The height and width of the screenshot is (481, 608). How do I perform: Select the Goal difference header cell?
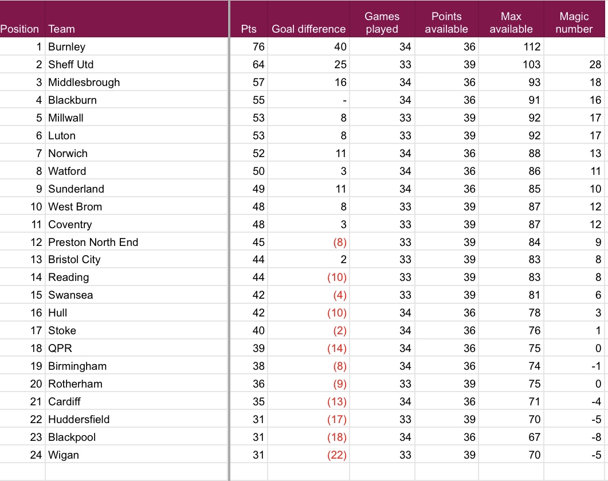tap(308, 29)
